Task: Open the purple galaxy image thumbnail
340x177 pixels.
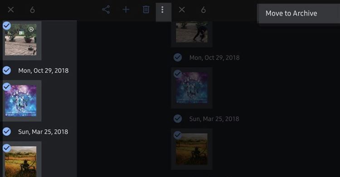Action: [21, 101]
